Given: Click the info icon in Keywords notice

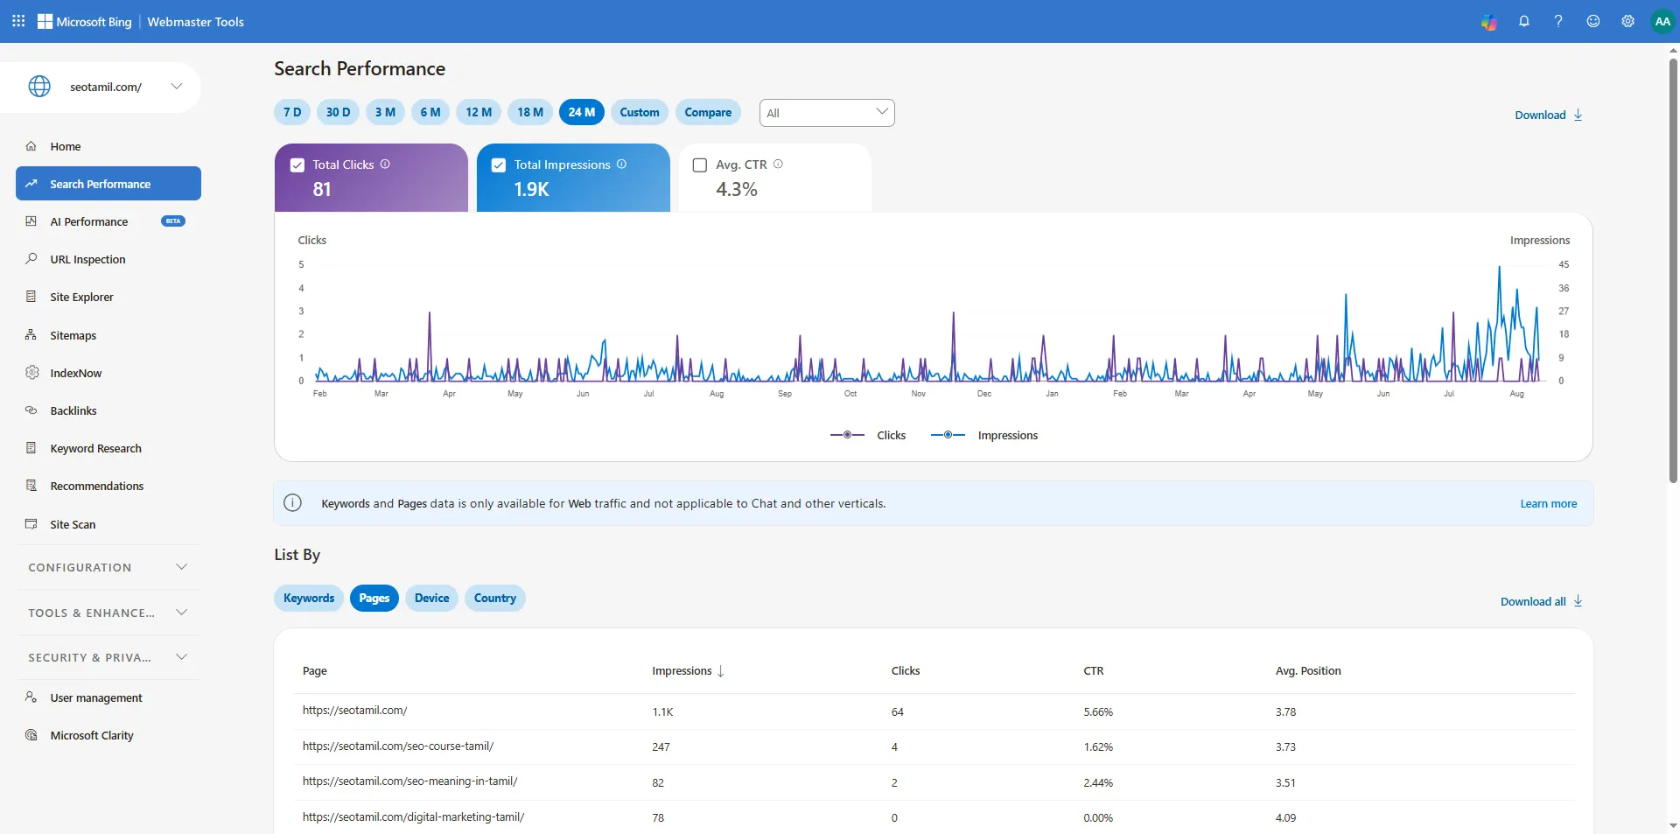Looking at the screenshot, I should (293, 503).
